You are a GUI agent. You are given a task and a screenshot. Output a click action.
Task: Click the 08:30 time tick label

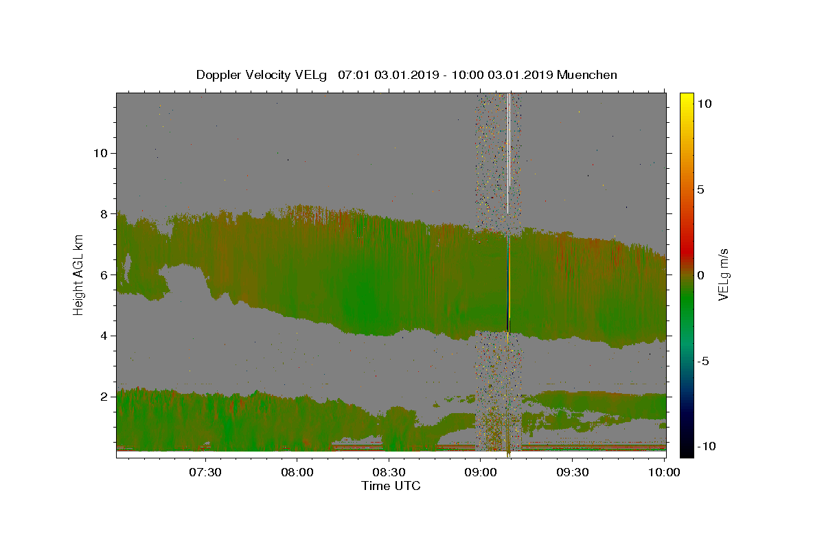point(389,472)
